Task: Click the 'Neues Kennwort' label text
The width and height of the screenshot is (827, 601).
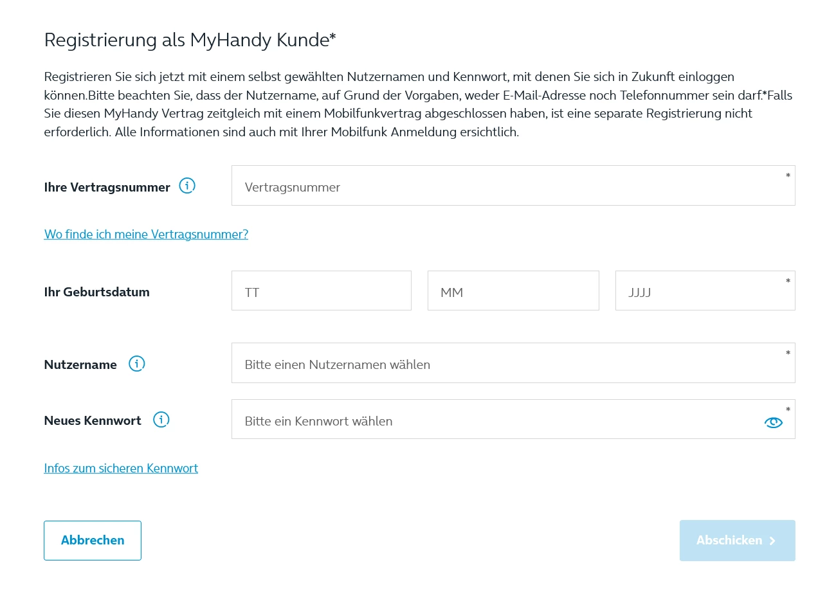Action: pyautogui.click(x=93, y=420)
